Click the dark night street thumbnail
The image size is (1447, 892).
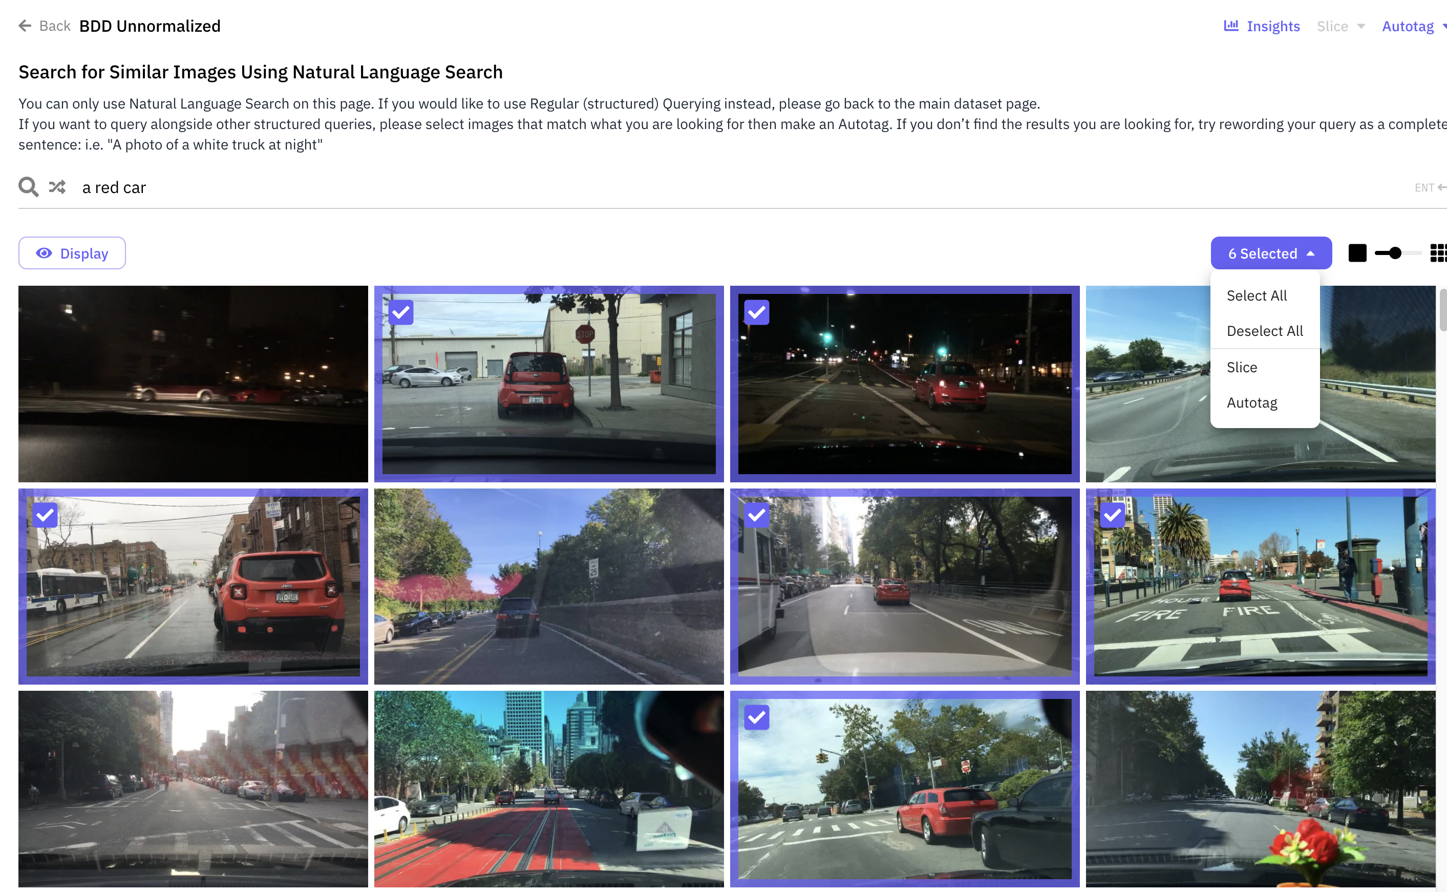[x=193, y=384]
